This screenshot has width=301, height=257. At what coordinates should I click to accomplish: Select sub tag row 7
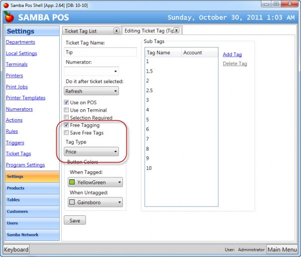(x=182, y=139)
